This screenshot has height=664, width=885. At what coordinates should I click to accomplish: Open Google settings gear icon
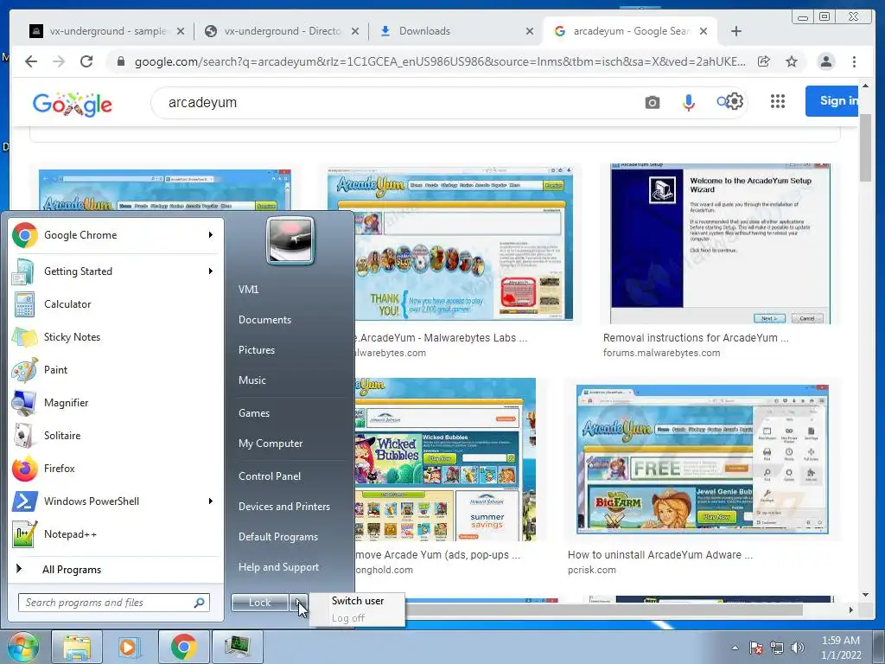click(x=735, y=102)
